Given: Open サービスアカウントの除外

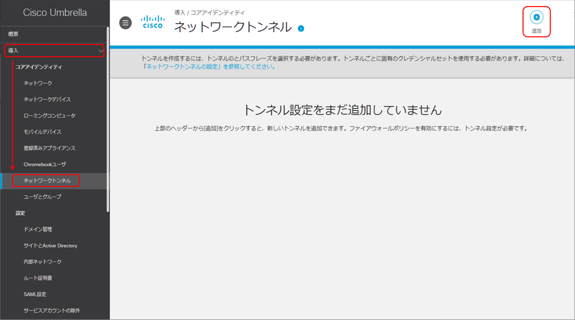Looking at the screenshot, I should [52, 310].
